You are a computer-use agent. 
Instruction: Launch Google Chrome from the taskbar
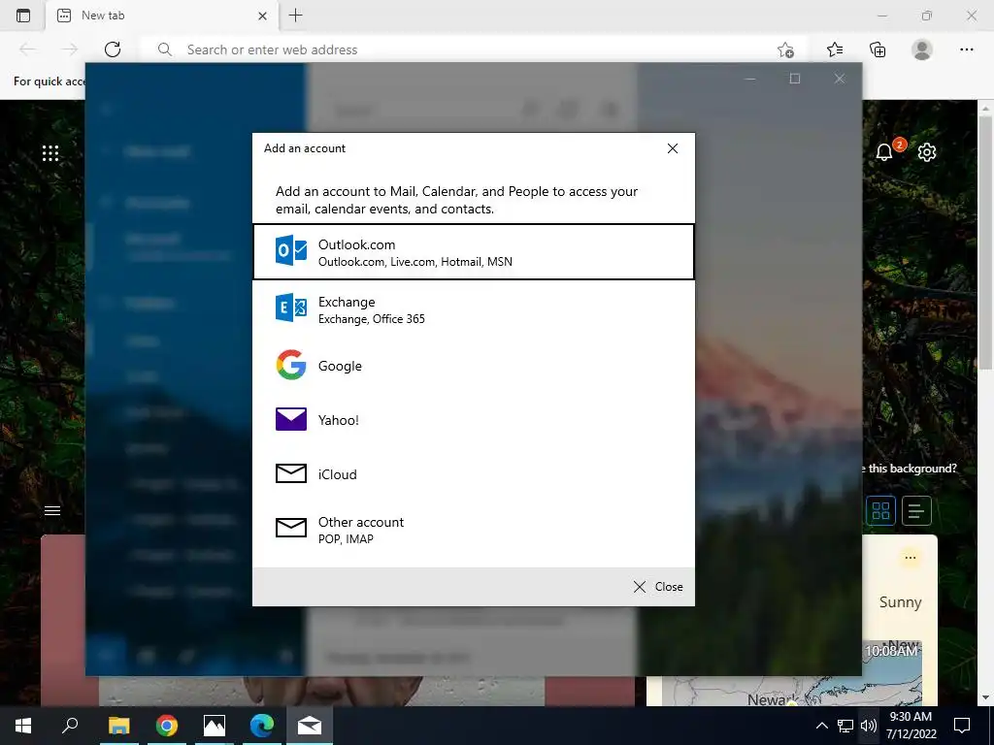click(x=167, y=726)
